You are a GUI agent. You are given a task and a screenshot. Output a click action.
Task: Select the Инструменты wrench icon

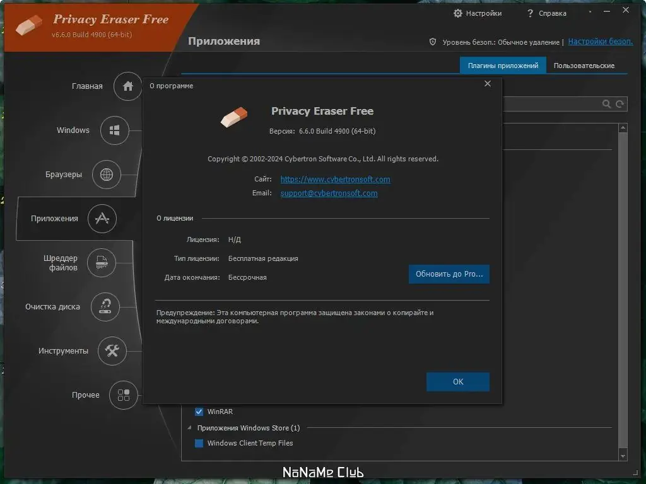click(112, 351)
